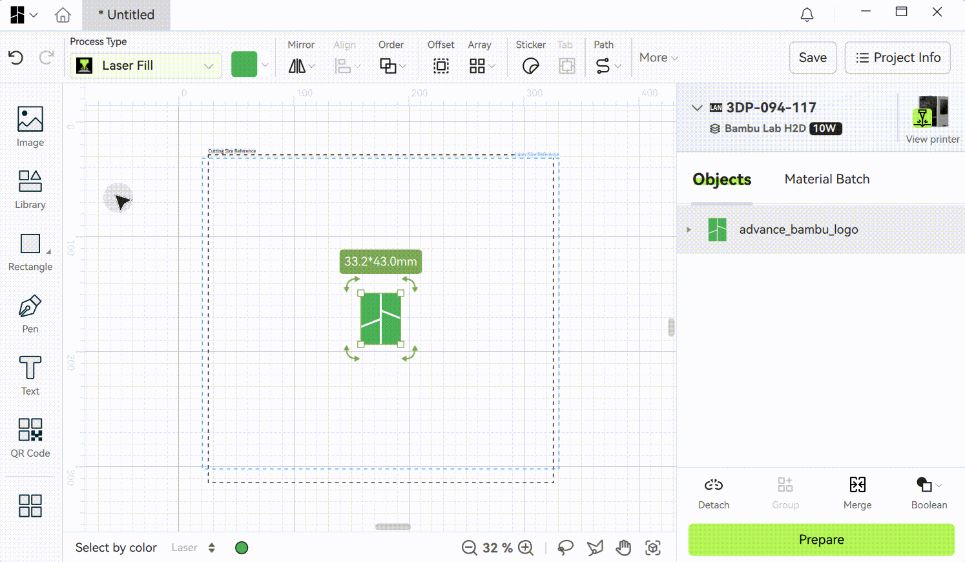965x562 pixels.
Task: Click the horizontal canvas scrollbar
Action: click(x=393, y=527)
